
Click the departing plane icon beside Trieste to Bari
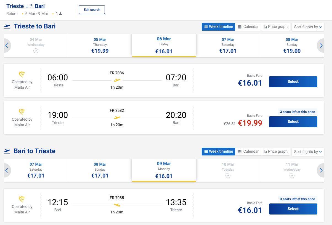click(7, 27)
